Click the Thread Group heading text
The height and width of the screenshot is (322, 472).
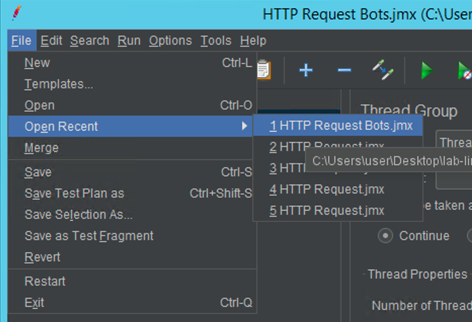click(409, 110)
